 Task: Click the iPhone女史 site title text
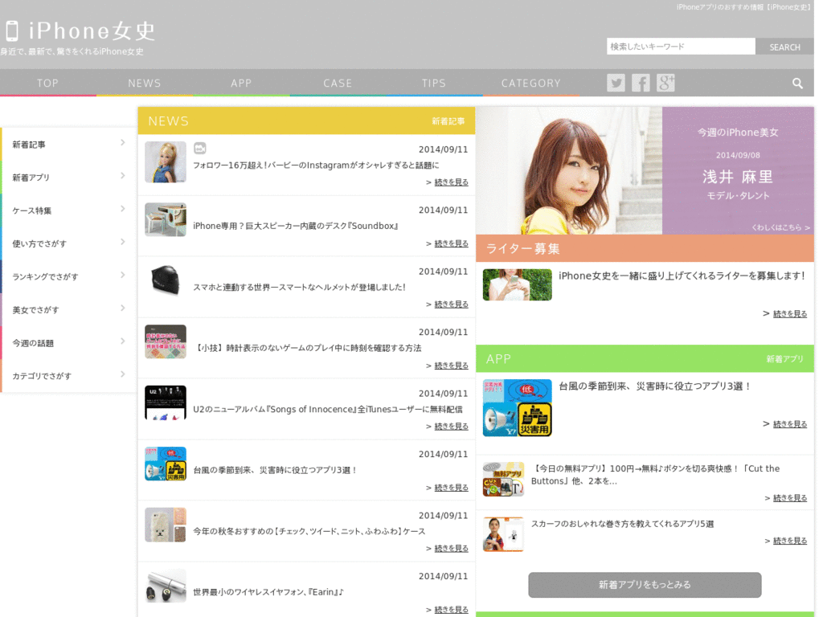[x=92, y=31]
